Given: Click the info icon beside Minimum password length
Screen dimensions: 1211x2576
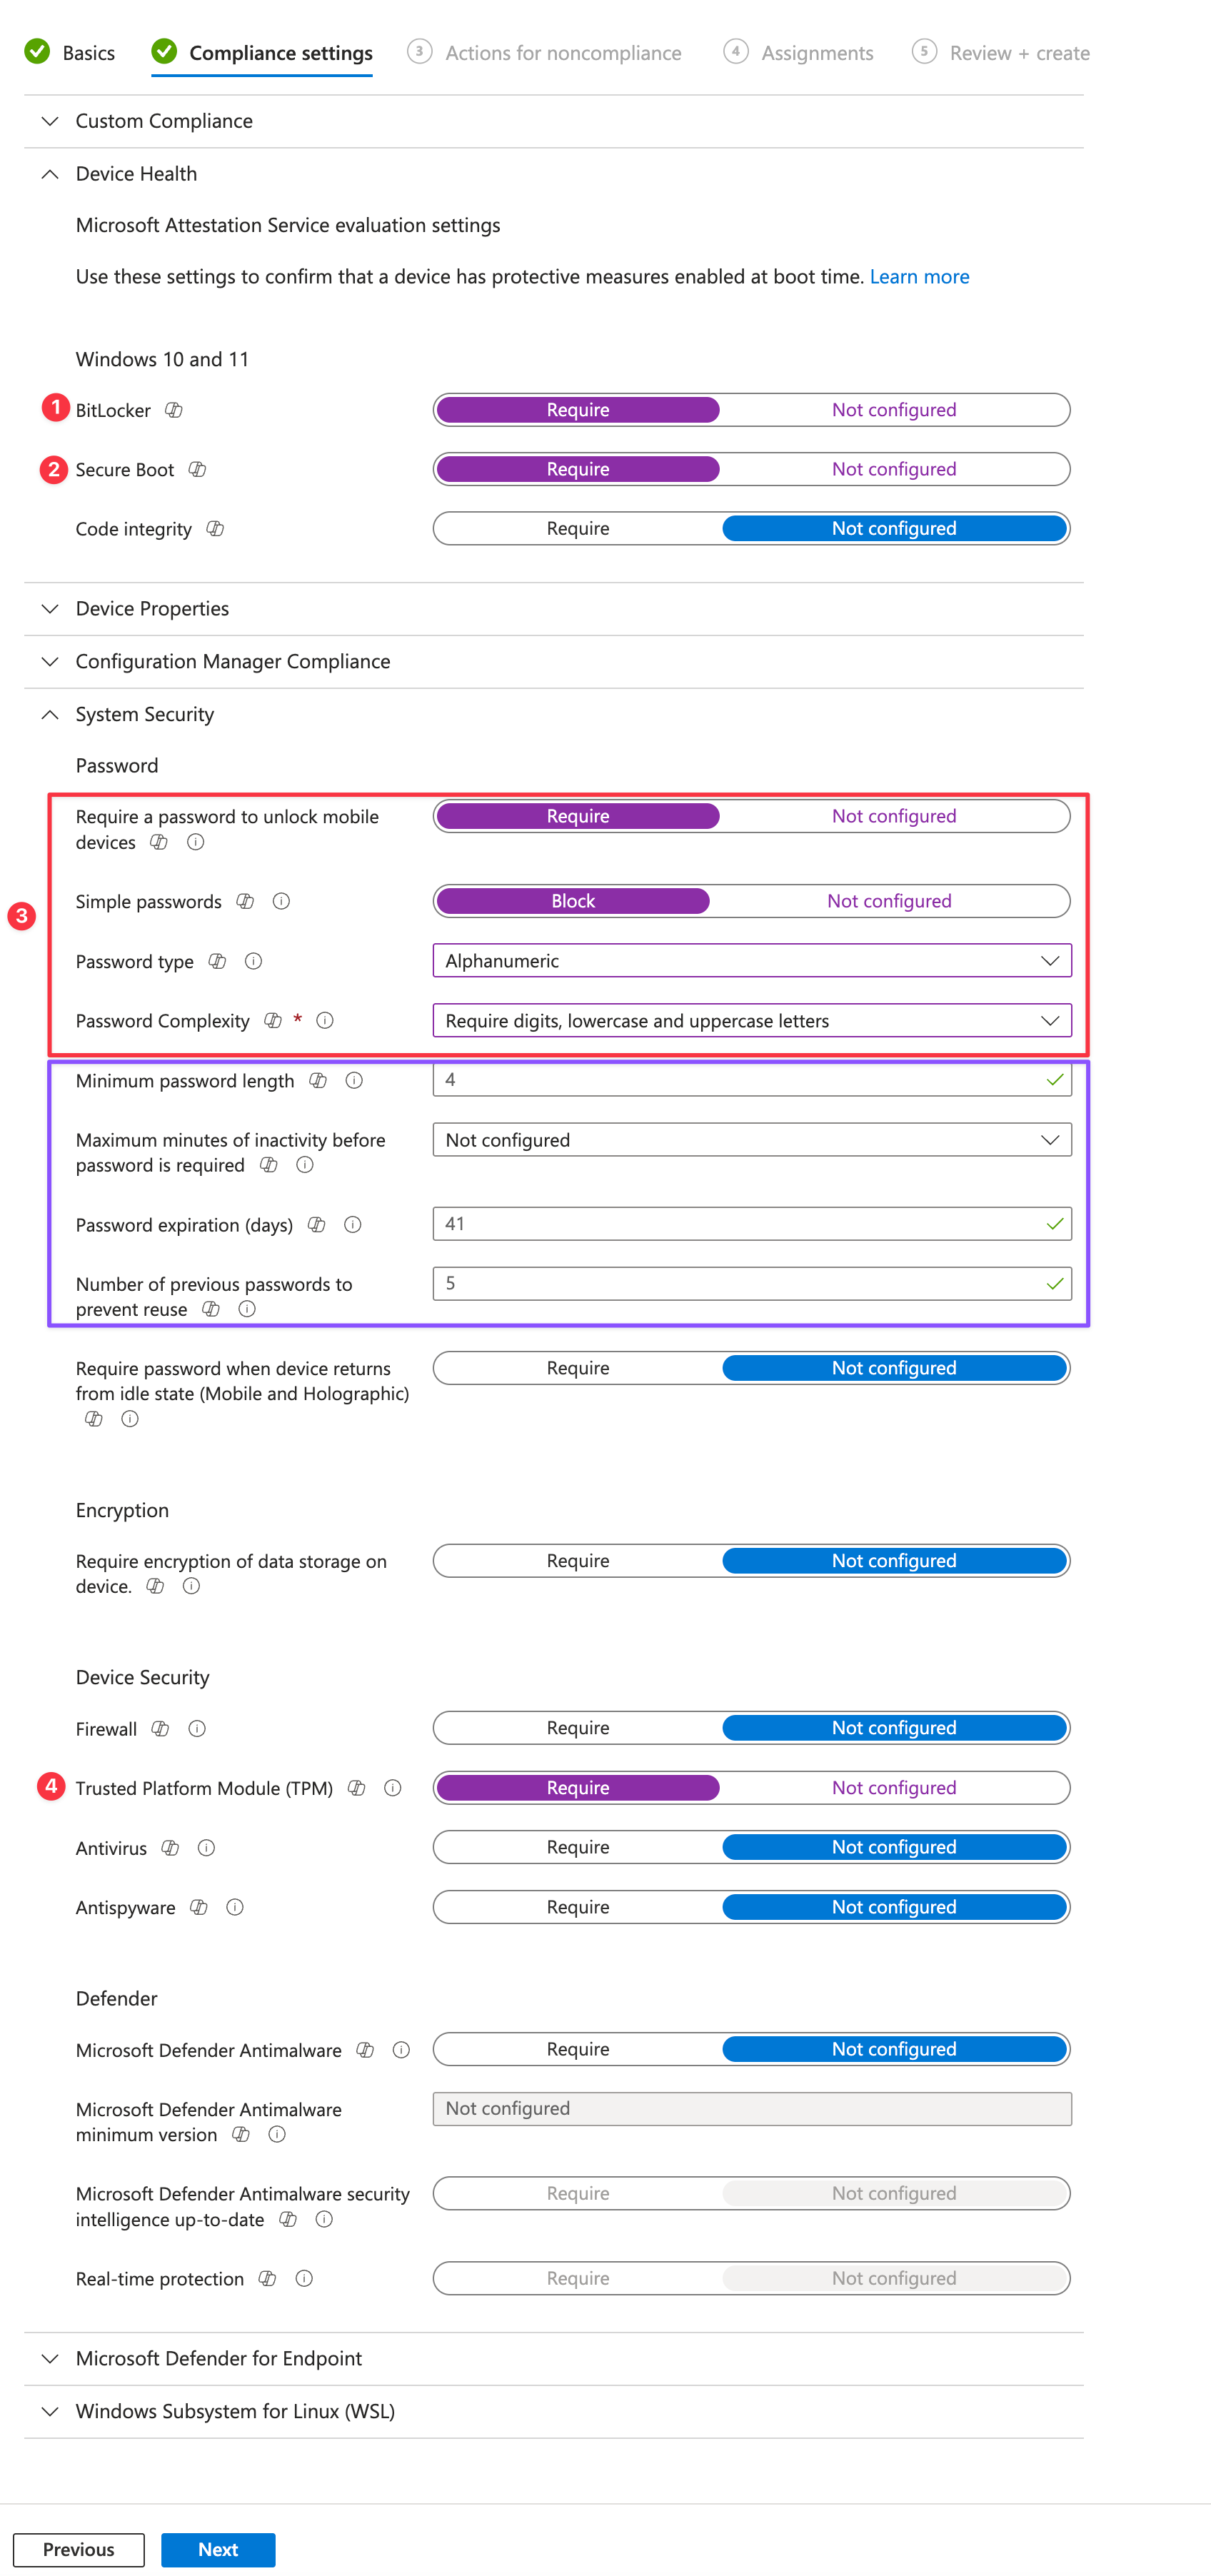Looking at the screenshot, I should [354, 1080].
